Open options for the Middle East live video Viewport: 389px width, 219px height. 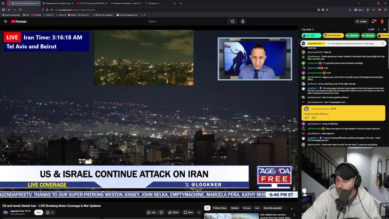[x=294, y=215]
